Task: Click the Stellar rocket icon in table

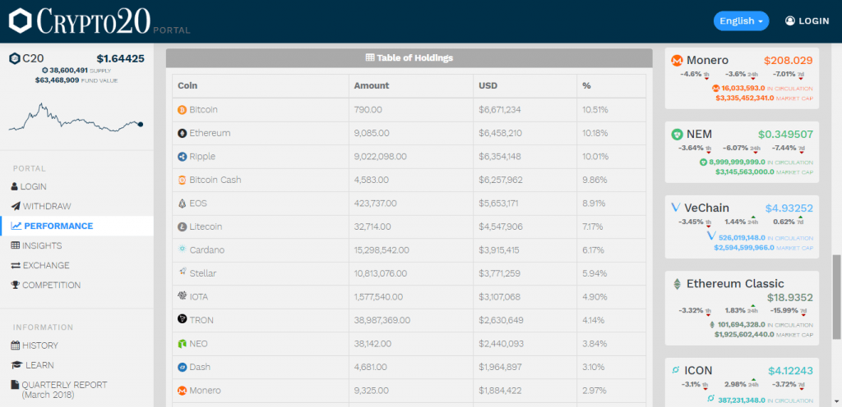Action: click(x=182, y=272)
